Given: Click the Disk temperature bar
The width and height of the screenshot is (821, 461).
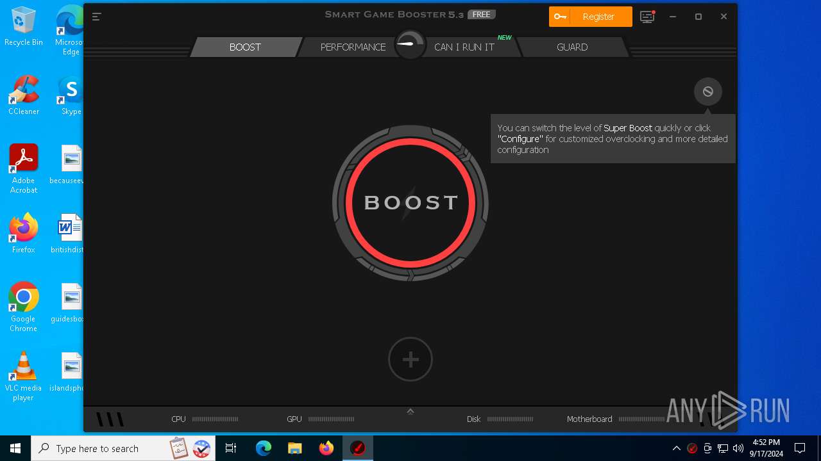Looking at the screenshot, I should [x=511, y=419].
